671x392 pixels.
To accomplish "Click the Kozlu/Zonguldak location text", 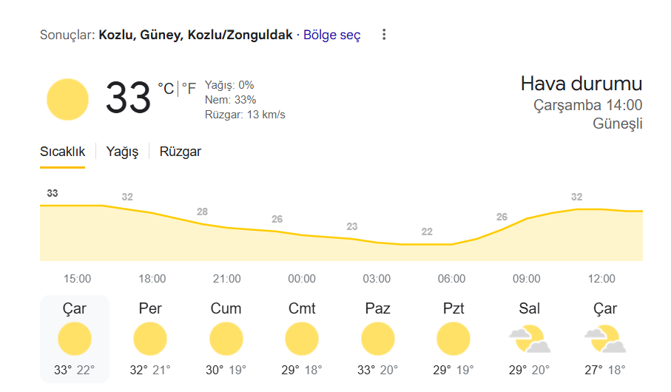I will click(x=240, y=35).
